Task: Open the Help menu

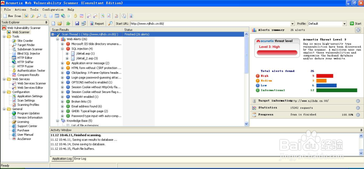Action: click(71, 9)
